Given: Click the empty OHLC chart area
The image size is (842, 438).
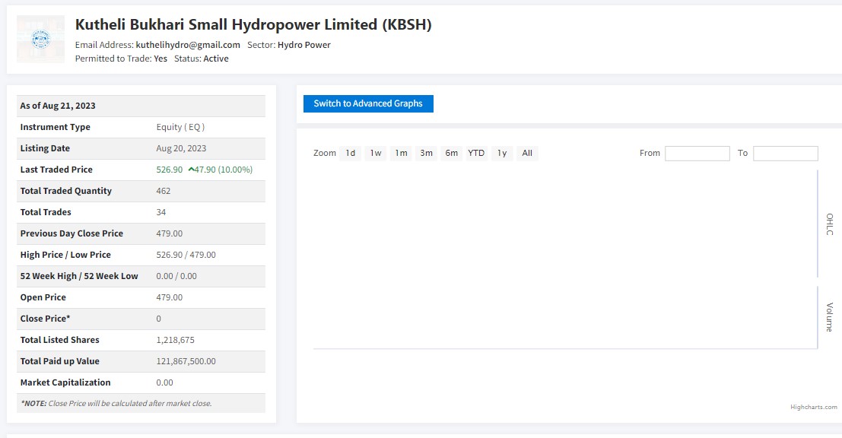Looking at the screenshot, I should (563, 224).
